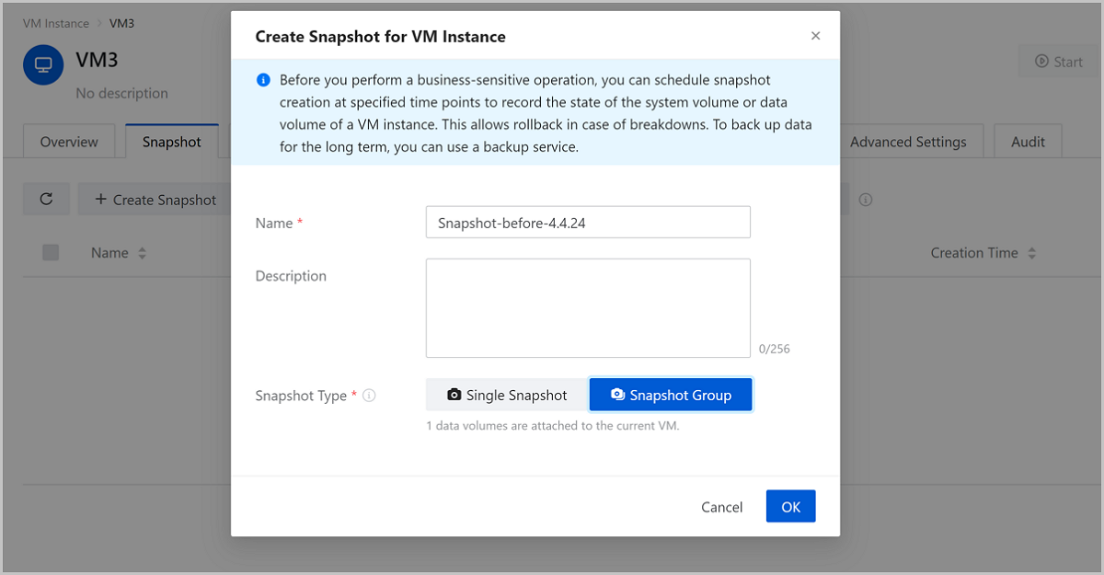Cancel the snapshot creation

[721, 507]
